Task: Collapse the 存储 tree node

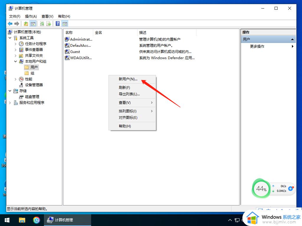Action: (10, 91)
